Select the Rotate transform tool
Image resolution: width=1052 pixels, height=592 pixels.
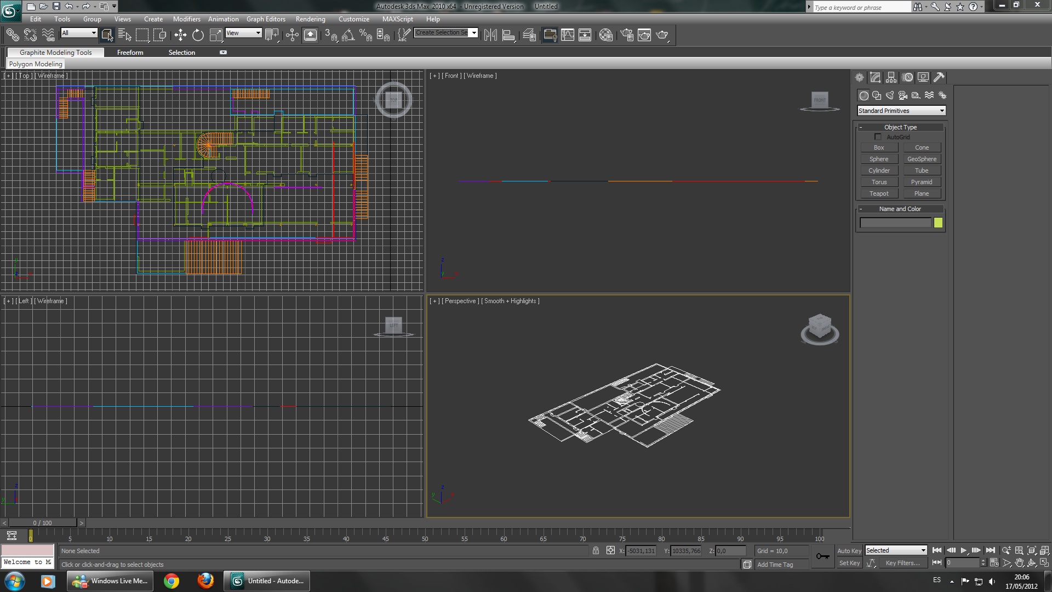tap(198, 36)
